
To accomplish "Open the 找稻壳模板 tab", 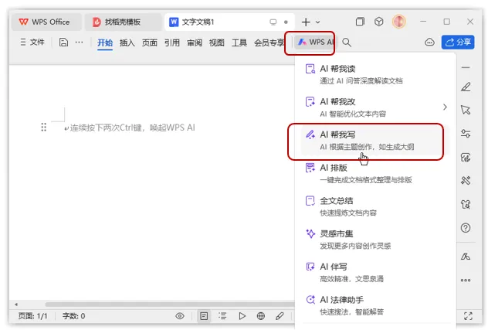I will 123,22.
